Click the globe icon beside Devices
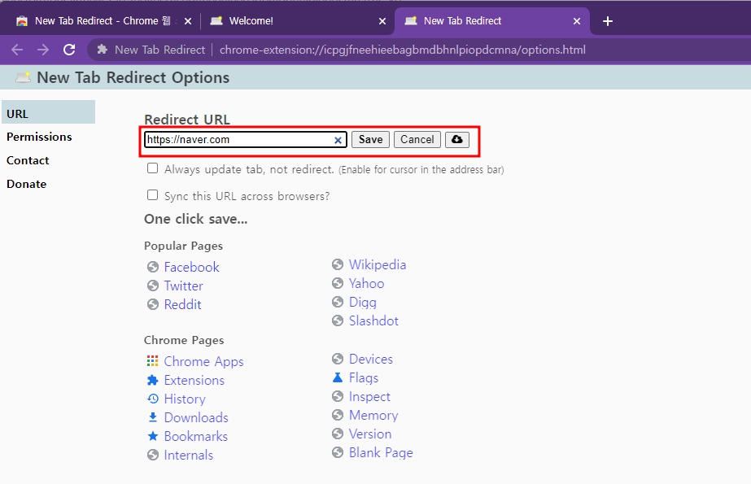 (x=338, y=359)
